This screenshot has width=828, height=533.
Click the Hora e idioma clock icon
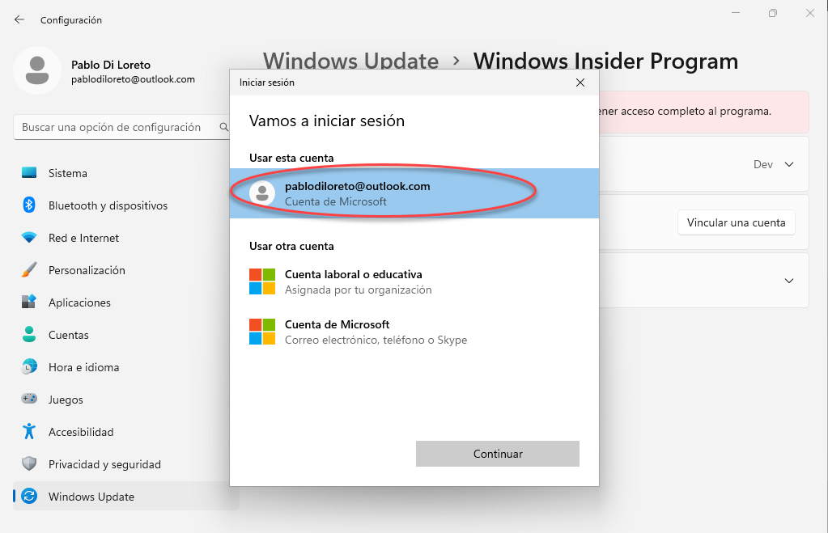pos(29,367)
